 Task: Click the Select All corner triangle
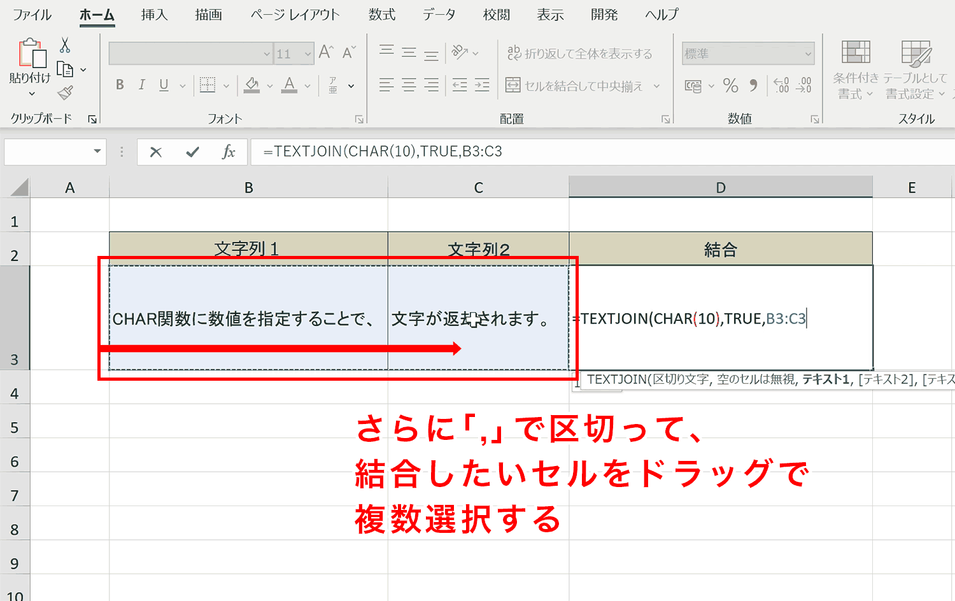(19, 187)
